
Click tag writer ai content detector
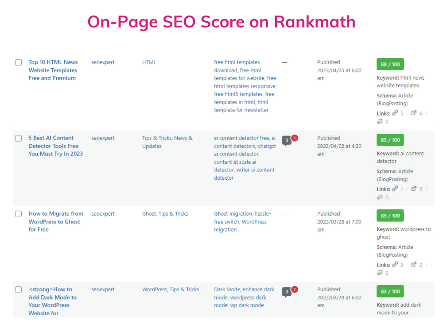coord(244,174)
